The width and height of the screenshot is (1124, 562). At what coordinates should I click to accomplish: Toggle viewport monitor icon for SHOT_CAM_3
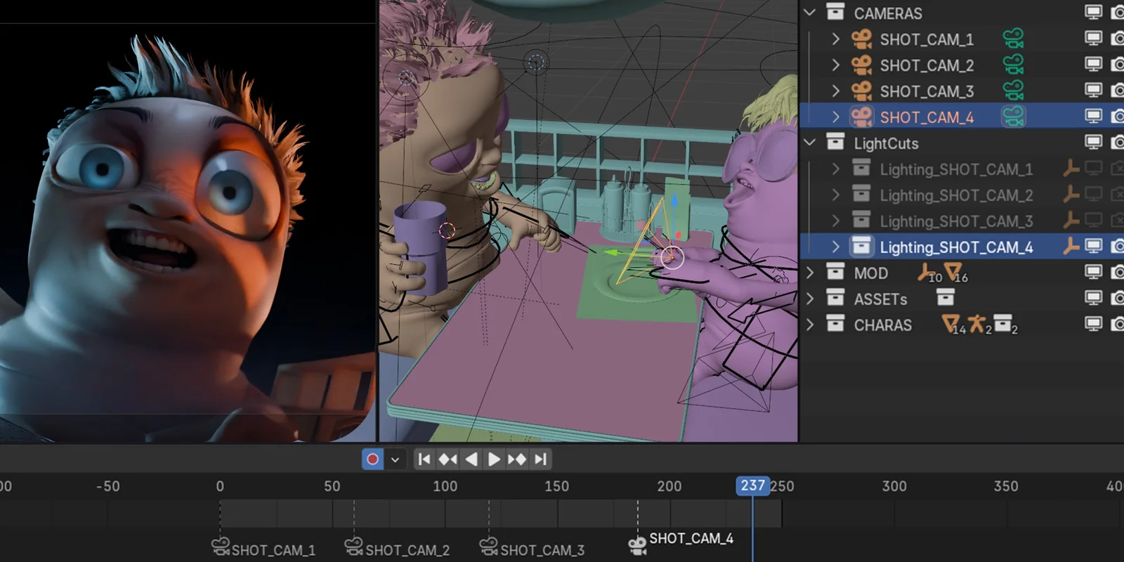(1093, 90)
